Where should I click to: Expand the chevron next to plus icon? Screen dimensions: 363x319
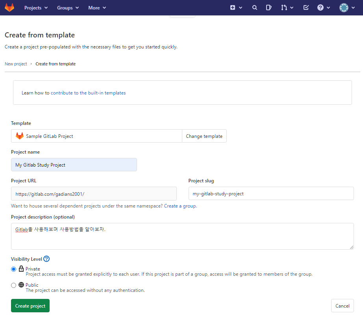(241, 7)
